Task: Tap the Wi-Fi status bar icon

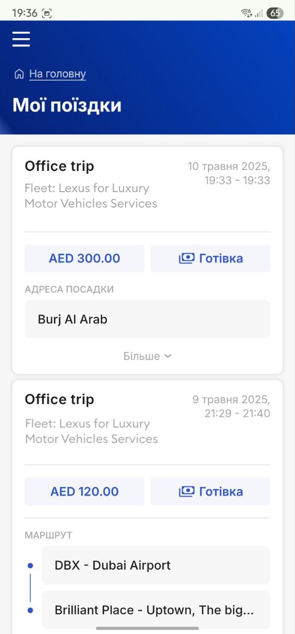Action: [x=247, y=13]
